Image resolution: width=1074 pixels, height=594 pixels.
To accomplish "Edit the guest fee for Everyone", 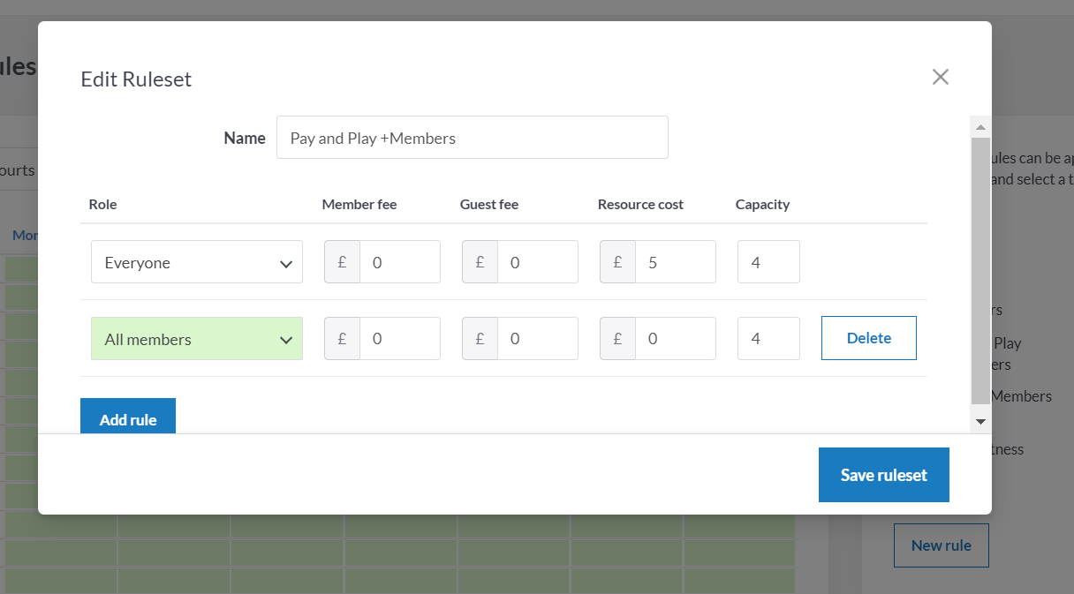I will 536,262.
